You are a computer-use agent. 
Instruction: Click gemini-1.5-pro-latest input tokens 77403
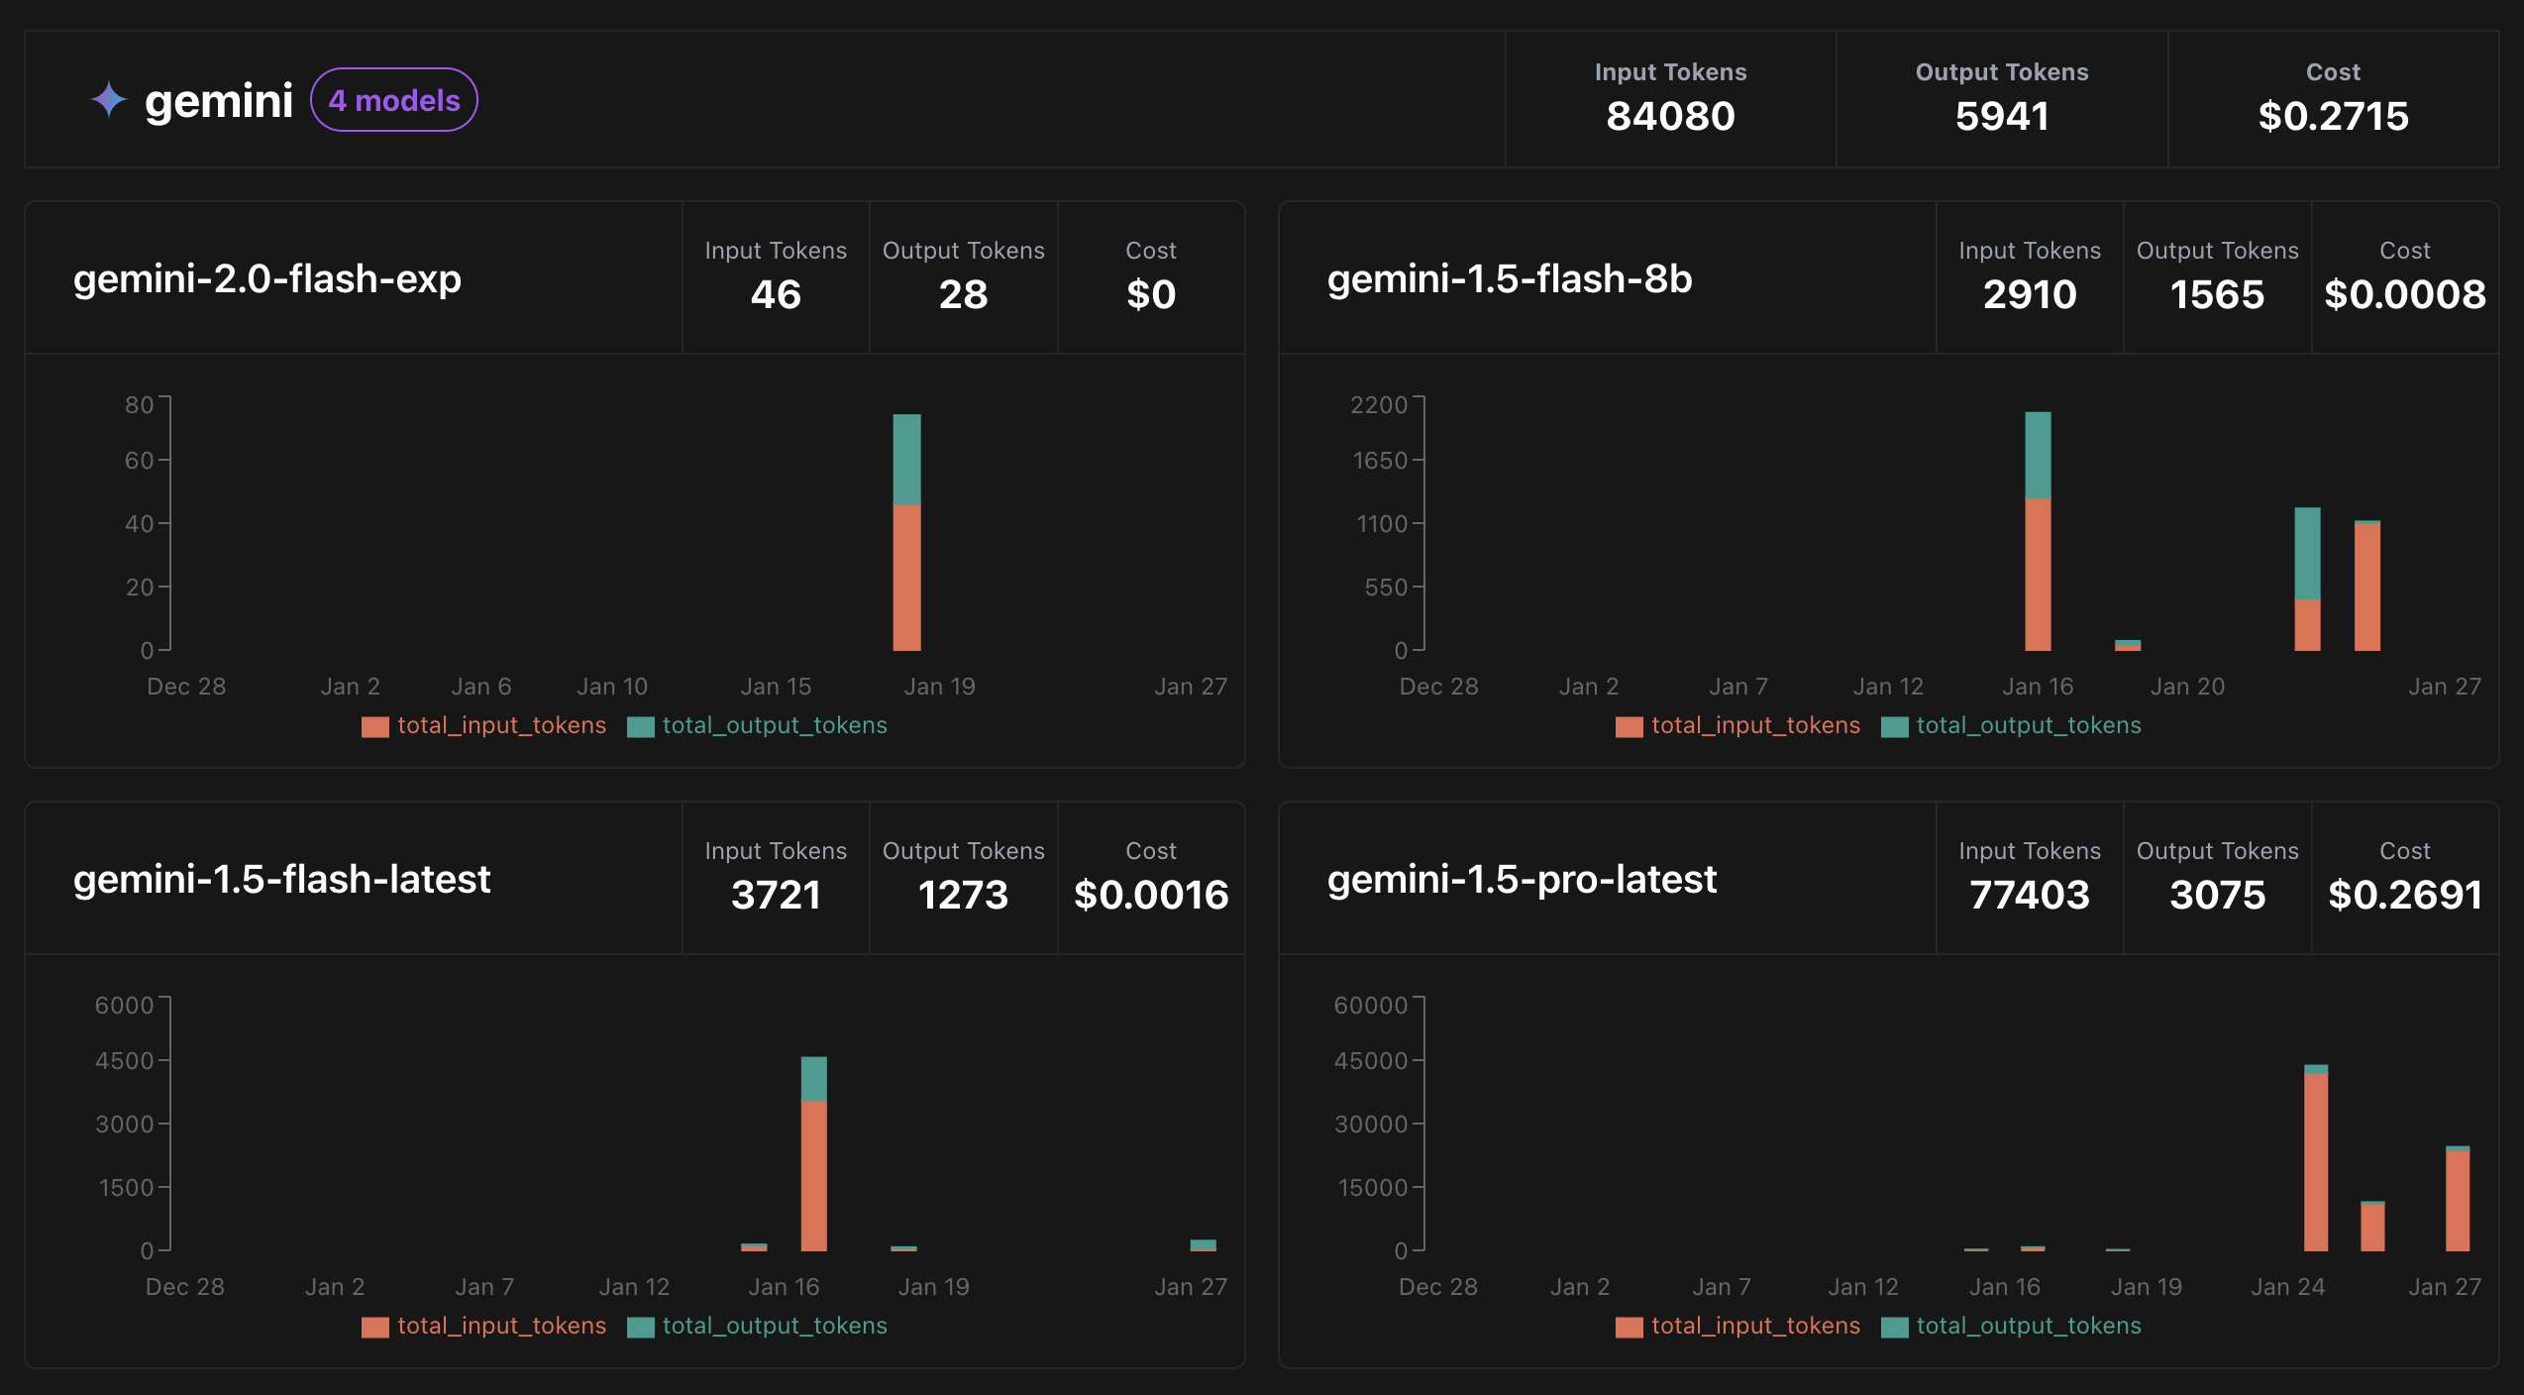[2030, 895]
